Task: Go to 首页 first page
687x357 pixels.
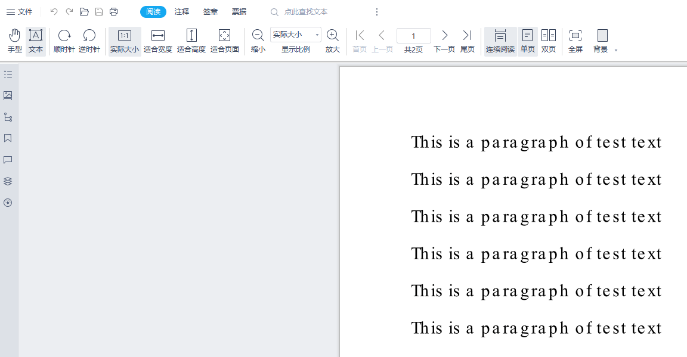Action: (360, 41)
